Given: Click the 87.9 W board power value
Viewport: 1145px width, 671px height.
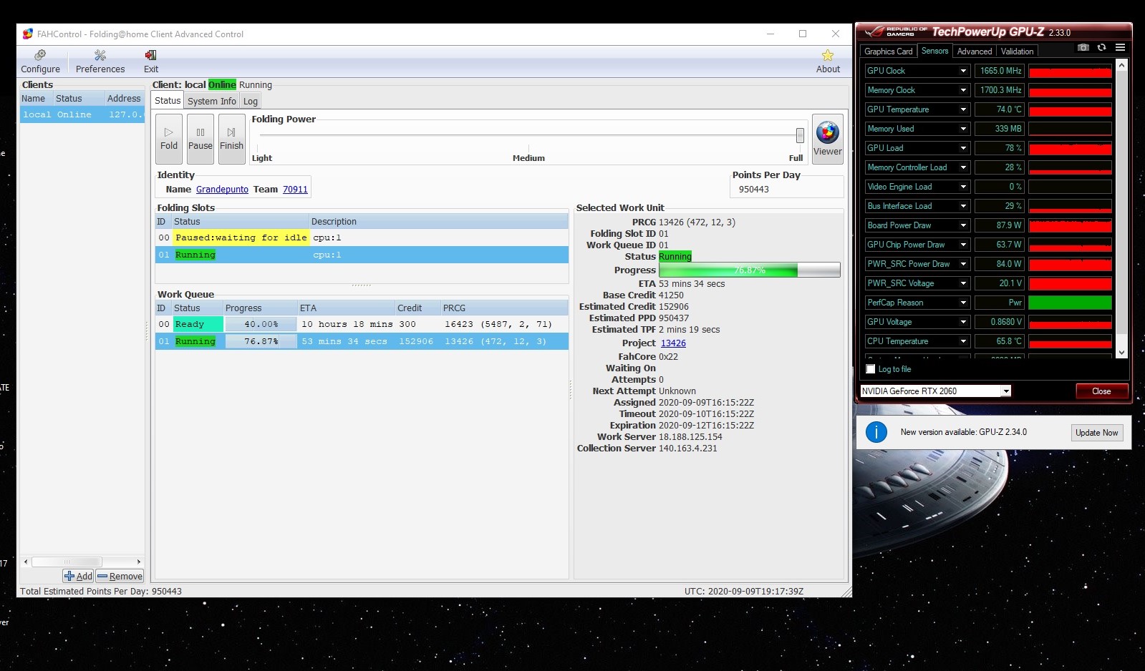Looking at the screenshot, I should [1000, 225].
